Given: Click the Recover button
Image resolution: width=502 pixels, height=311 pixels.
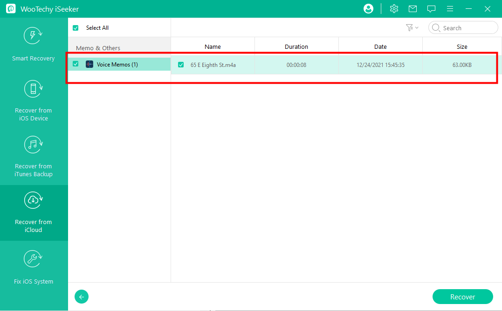Looking at the screenshot, I should [x=462, y=297].
